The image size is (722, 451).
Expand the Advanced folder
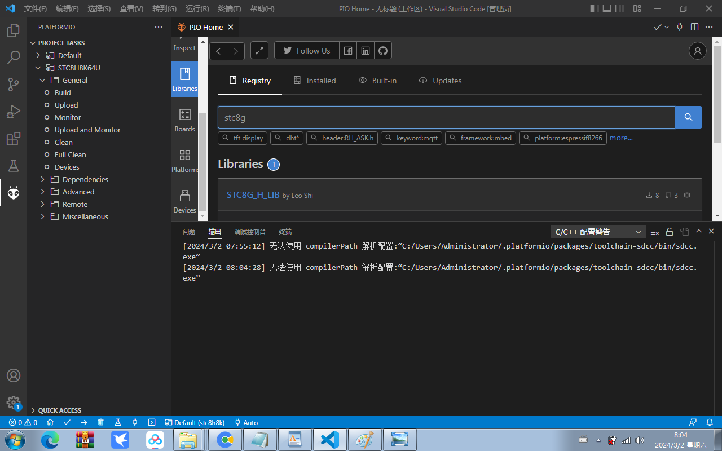click(x=42, y=192)
